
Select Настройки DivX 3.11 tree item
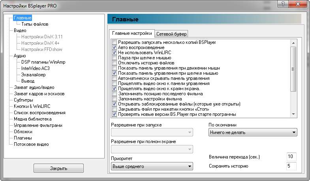point(42,37)
